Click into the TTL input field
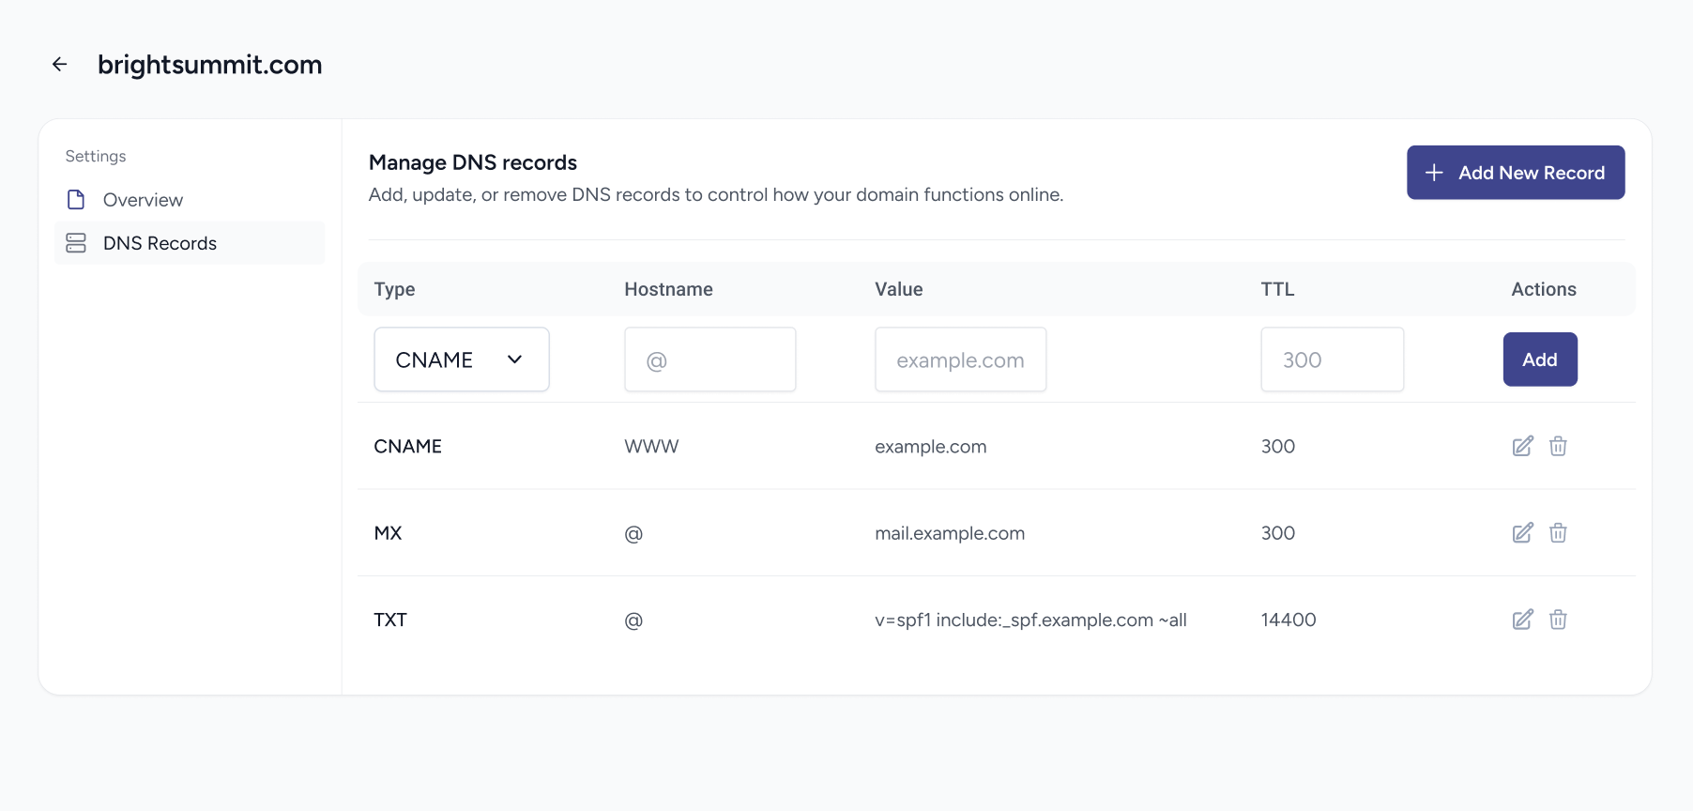Viewport: 1693px width, 811px height. pos(1332,360)
